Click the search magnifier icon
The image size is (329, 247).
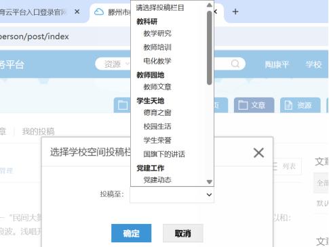[x=235, y=64]
